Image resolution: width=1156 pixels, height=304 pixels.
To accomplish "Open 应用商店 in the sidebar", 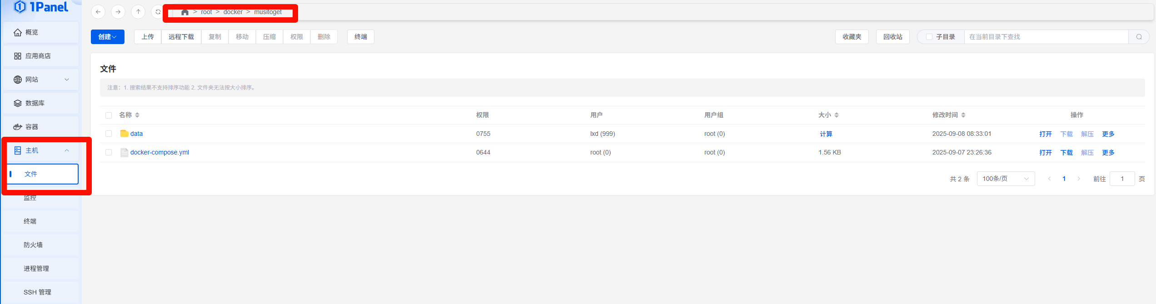I will 38,56.
